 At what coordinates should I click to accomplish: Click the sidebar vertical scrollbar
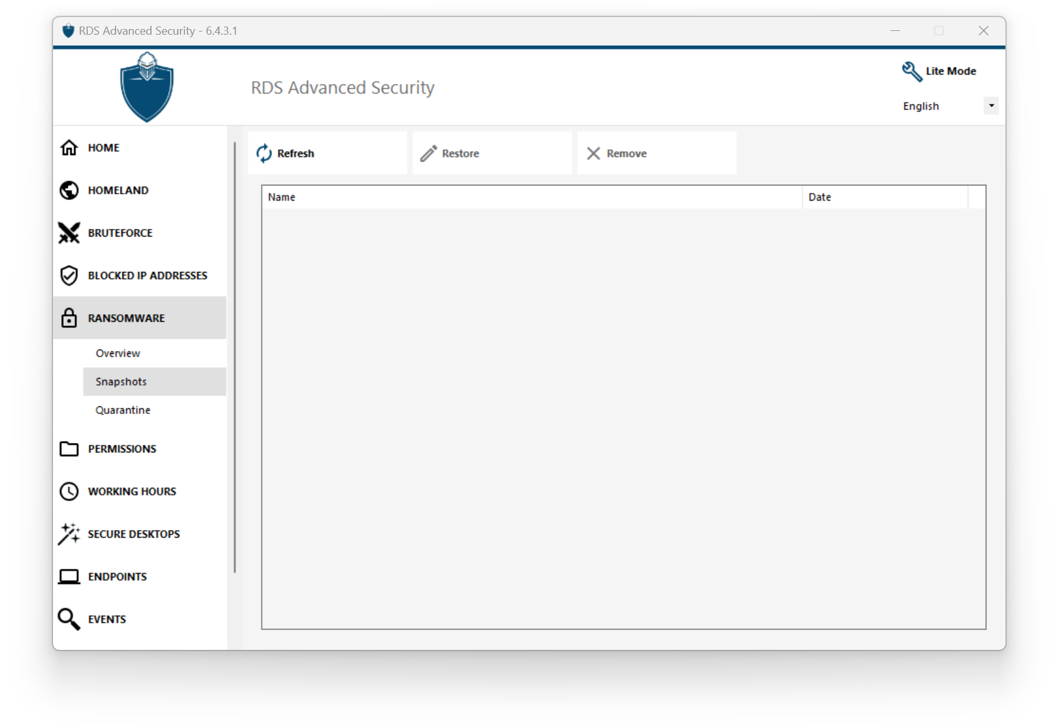click(235, 357)
